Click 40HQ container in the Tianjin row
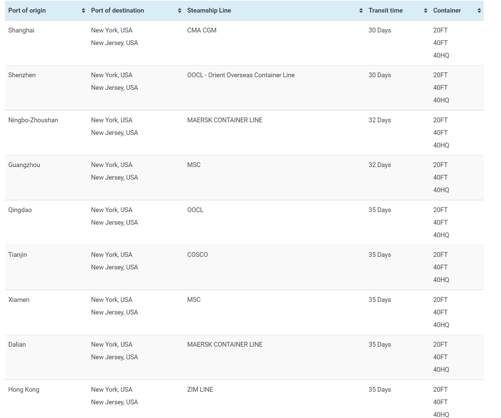501x418 pixels. [x=441, y=280]
